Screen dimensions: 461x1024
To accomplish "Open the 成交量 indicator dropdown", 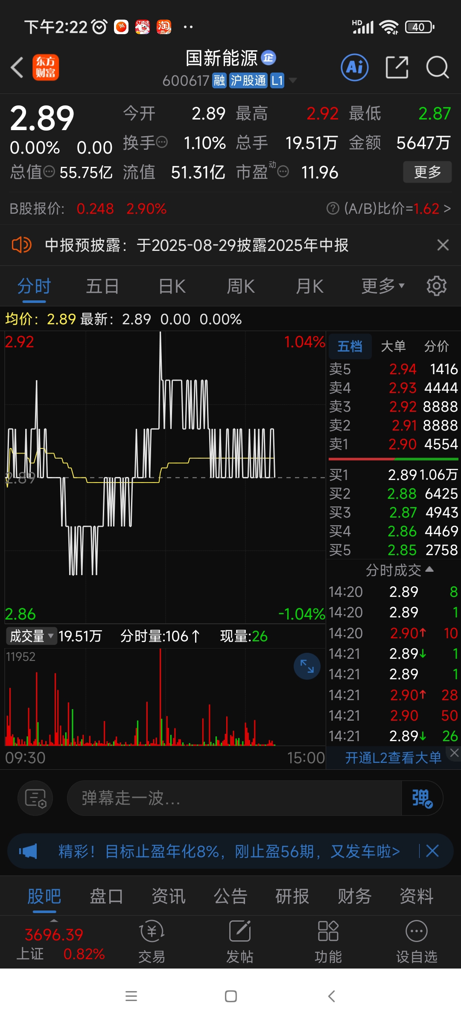I will [31, 636].
